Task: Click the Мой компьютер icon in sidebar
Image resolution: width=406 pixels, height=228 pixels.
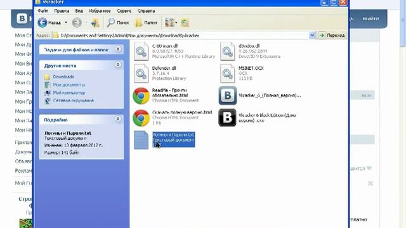Action: (x=47, y=93)
